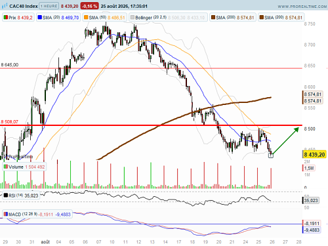The width and height of the screenshot is (328, 246).
Task: Click the -0,16 % change badge
Action: coord(89,6)
